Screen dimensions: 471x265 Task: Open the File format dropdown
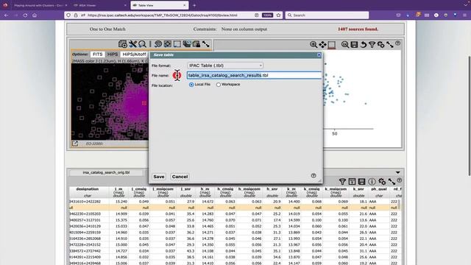225,66
